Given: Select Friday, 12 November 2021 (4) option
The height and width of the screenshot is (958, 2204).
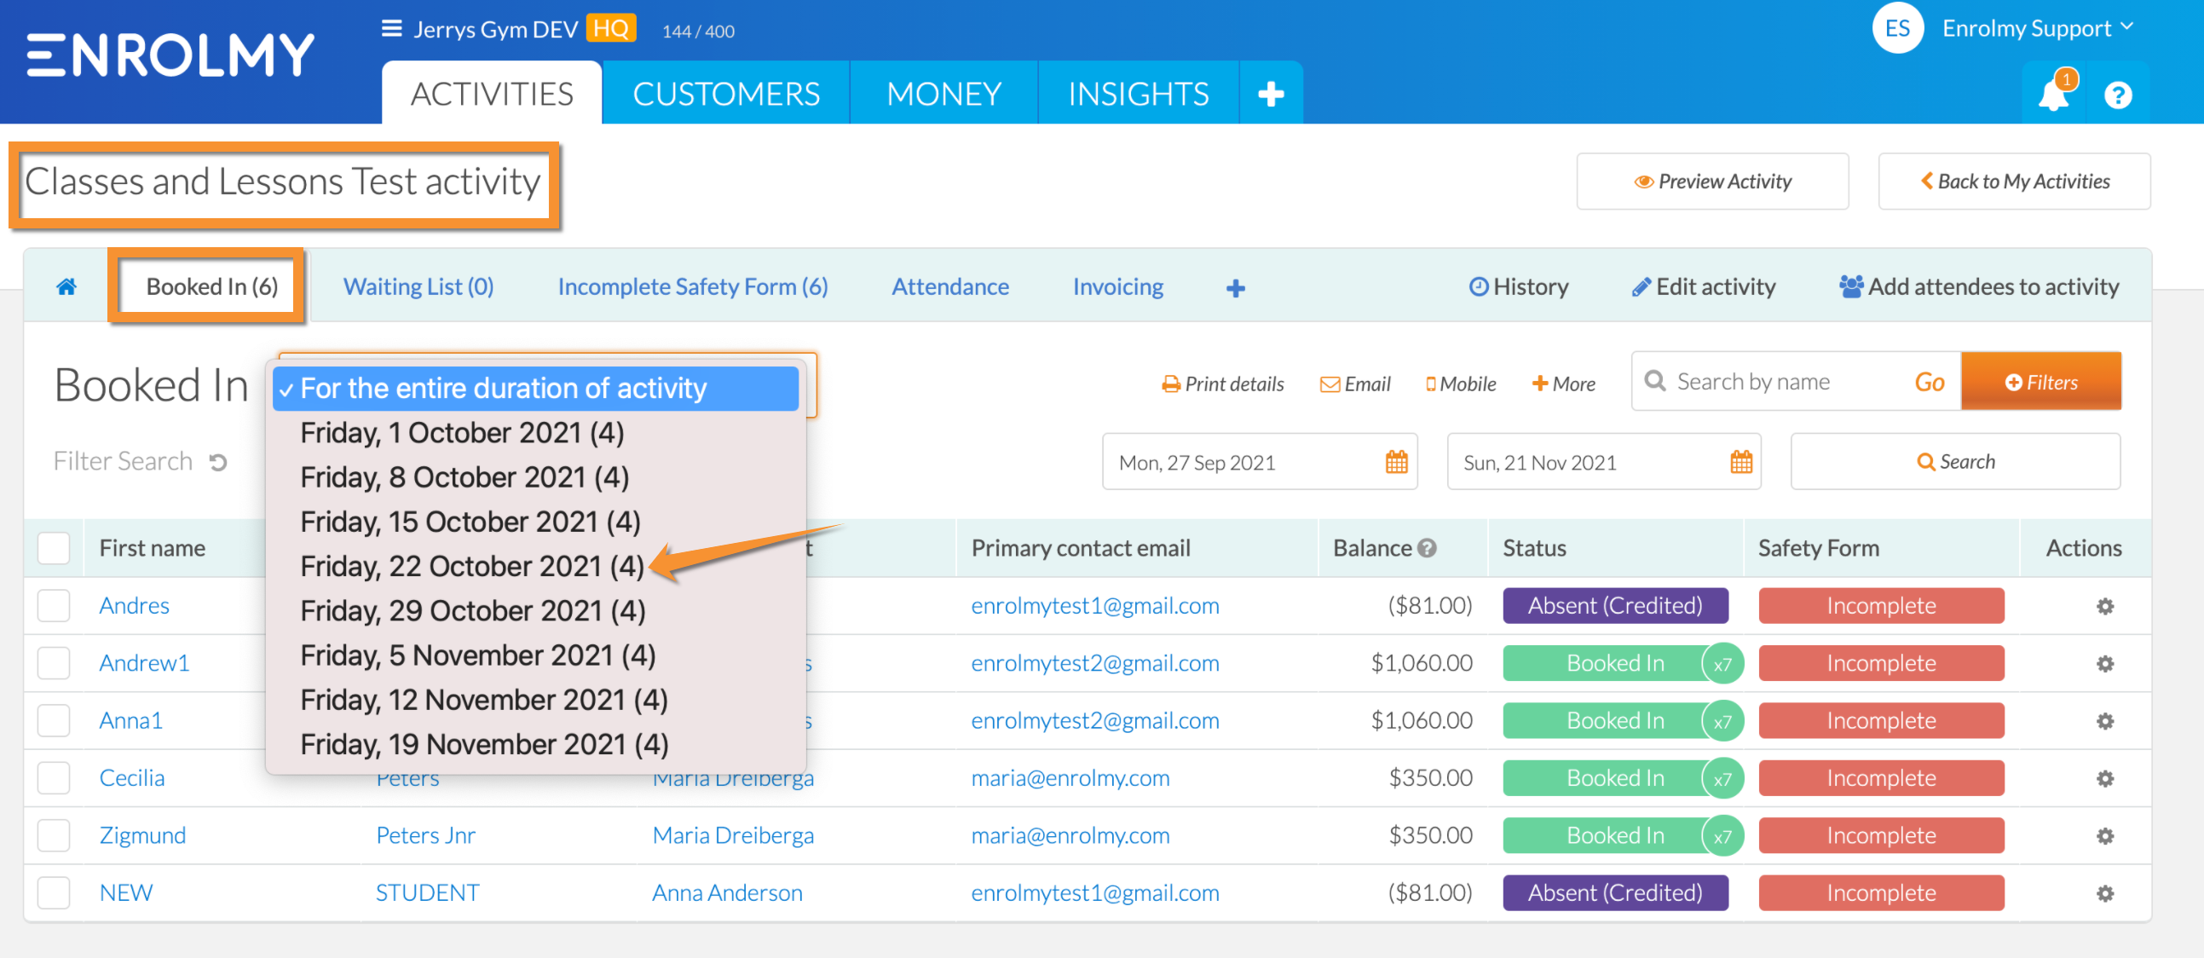Looking at the screenshot, I should coord(535,700).
